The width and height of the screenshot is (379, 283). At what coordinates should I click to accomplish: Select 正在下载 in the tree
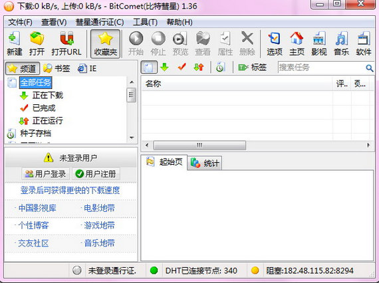48,96
